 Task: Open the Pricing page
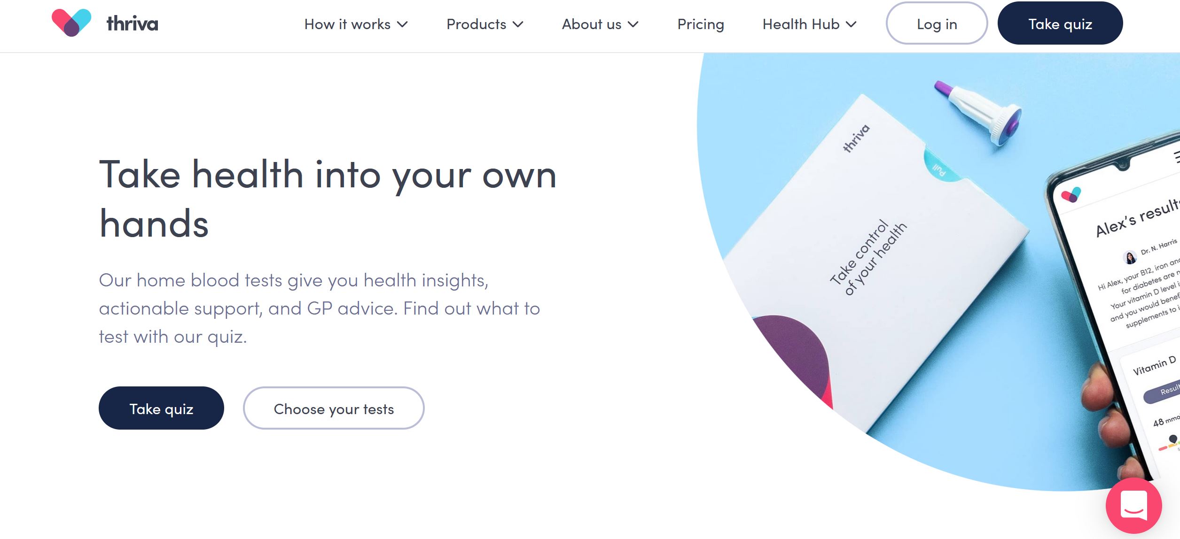click(701, 24)
